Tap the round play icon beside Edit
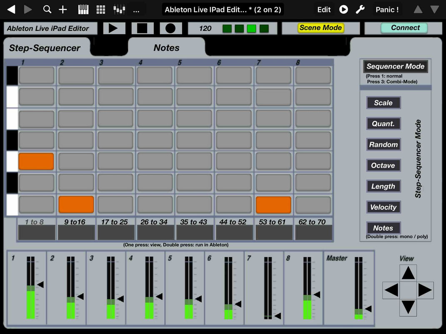Image resolution: width=446 pixels, height=334 pixels. tap(343, 10)
